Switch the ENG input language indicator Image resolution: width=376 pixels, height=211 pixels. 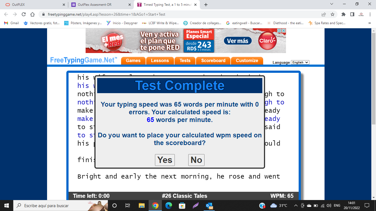tap(337, 206)
